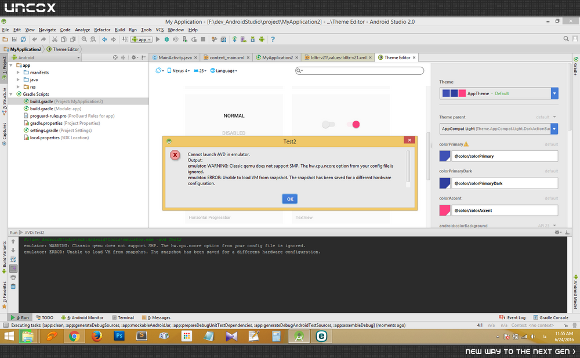Viewport: 580px width, 358px height.
Task: Click the Theme Editor search field
Action: click(x=360, y=71)
